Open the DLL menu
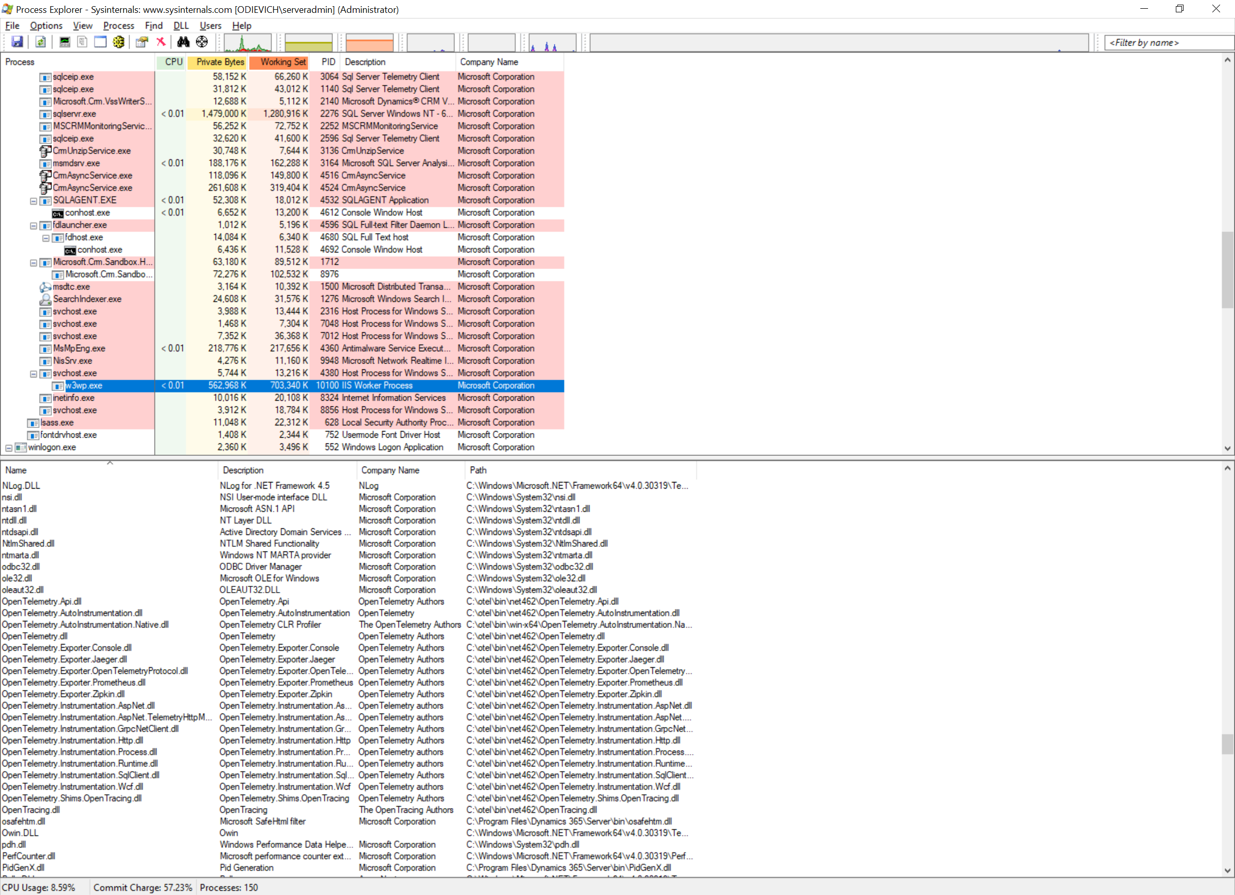Screen dimensions: 1235x895 [180, 26]
